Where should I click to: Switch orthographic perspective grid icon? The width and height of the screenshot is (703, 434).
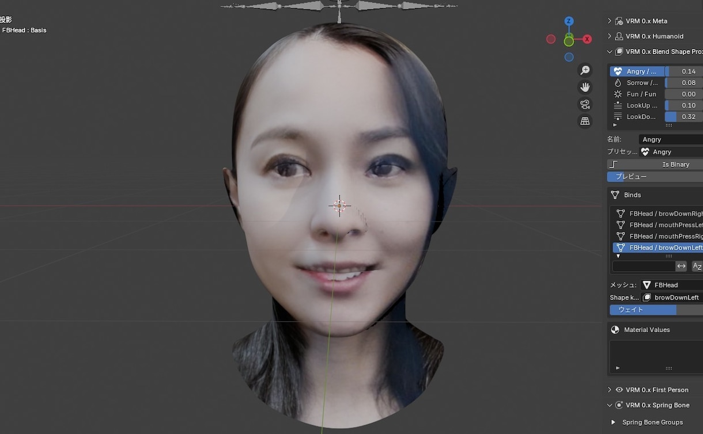point(585,121)
